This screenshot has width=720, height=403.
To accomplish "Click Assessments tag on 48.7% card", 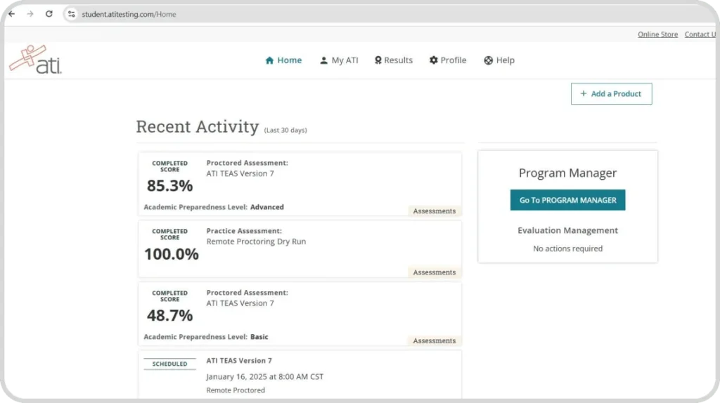I will 435,341.
